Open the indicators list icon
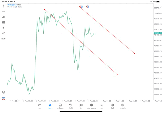 tap(4, 17)
